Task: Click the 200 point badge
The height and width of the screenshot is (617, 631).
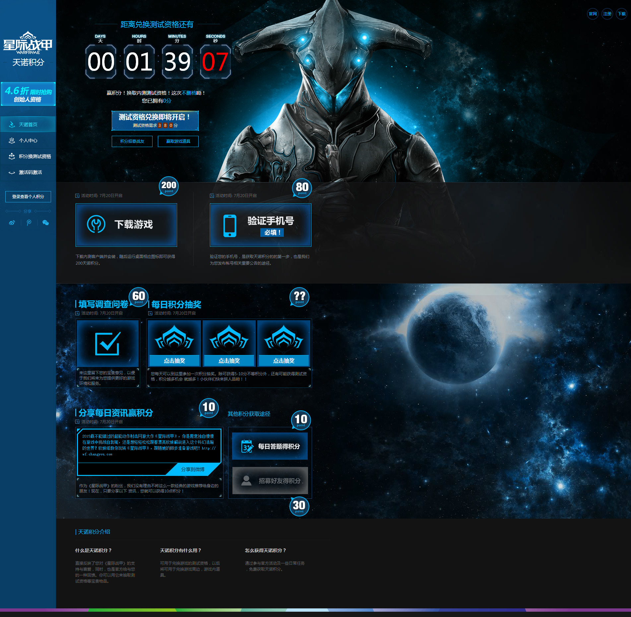Action: tap(169, 186)
